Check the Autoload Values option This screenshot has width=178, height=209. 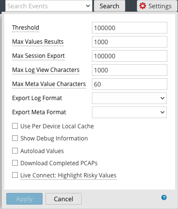15,151
